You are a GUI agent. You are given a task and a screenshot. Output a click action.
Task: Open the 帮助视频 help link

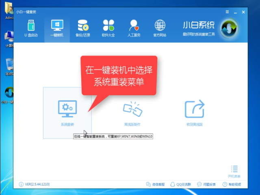231,185
